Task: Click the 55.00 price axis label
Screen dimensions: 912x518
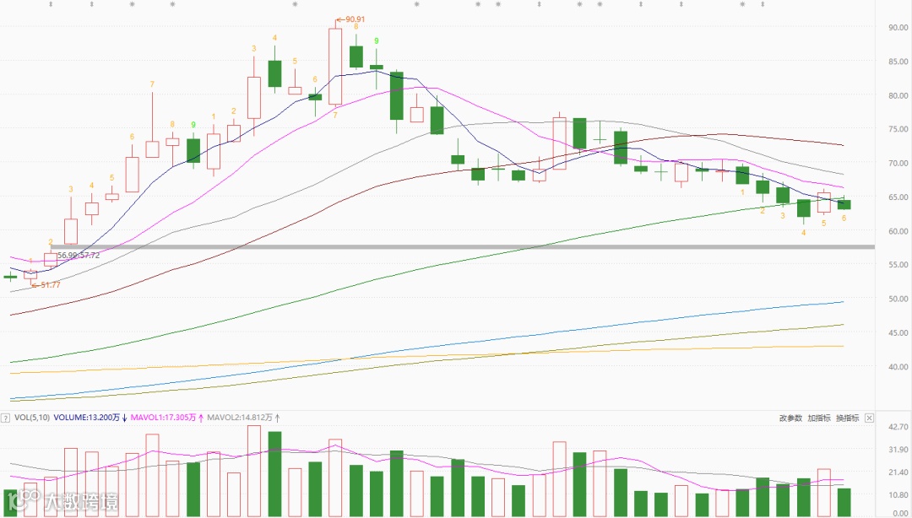Action: click(x=898, y=265)
